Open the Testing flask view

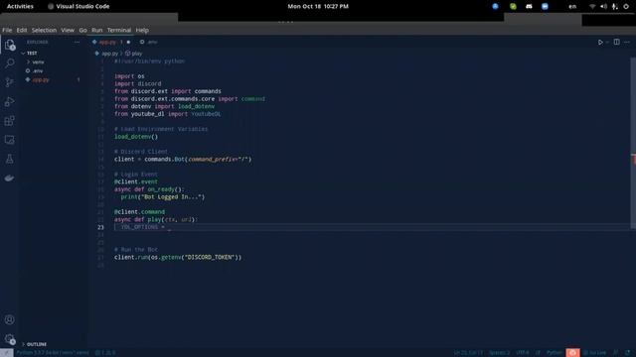tap(9, 159)
